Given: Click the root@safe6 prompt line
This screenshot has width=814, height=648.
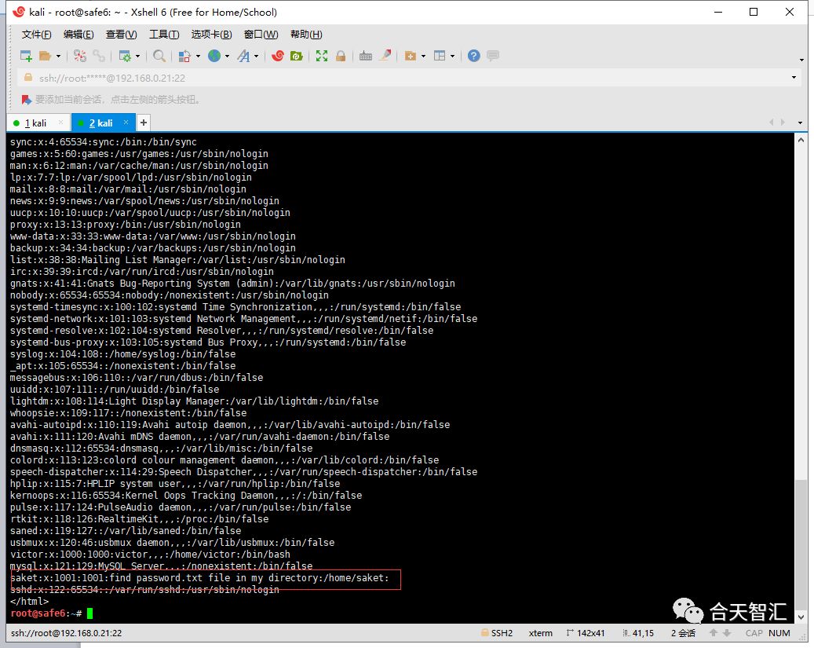Looking at the screenshot, I should [x=51, y=613].
